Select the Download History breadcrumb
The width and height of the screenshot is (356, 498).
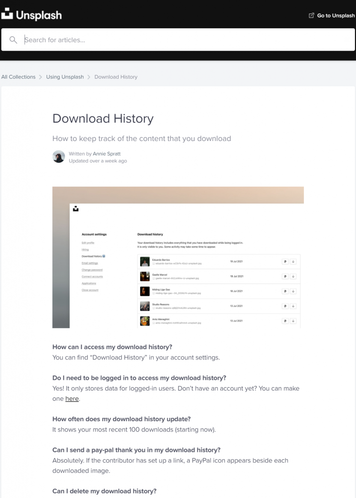pyautogui.click(x=116, y=77)
